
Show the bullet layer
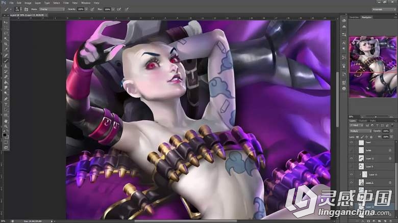pos(352,151)
